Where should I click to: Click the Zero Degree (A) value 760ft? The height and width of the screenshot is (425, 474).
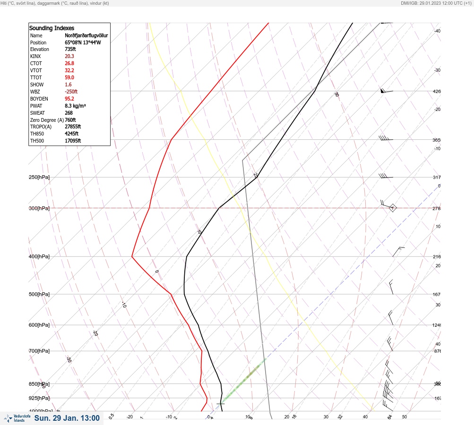coord(70,120)
